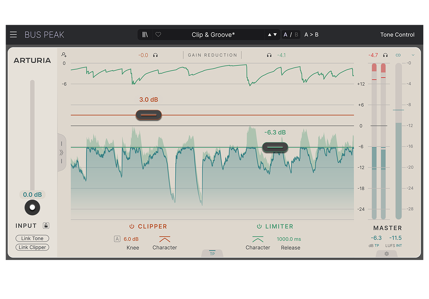Click the Clipper Character shape icon

pos(165,239)
